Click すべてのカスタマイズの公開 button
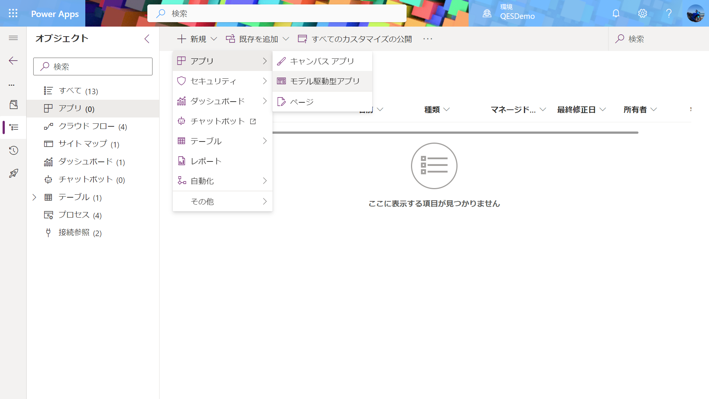Viewport: 709px width, 399px height. pyautogui.click(x=355, y=39)
